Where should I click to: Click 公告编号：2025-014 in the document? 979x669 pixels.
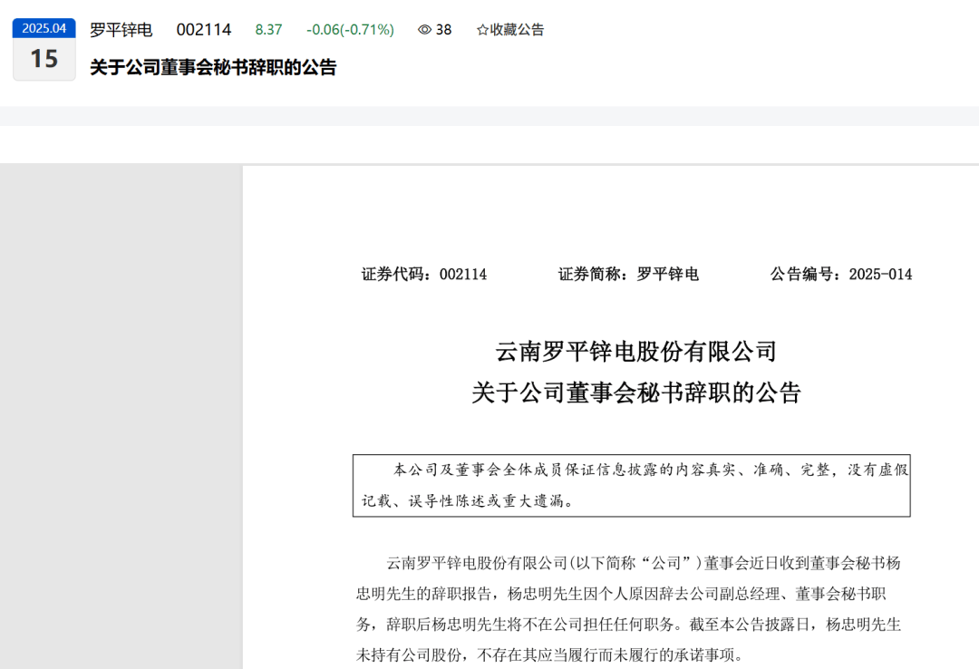pos(840,275)
